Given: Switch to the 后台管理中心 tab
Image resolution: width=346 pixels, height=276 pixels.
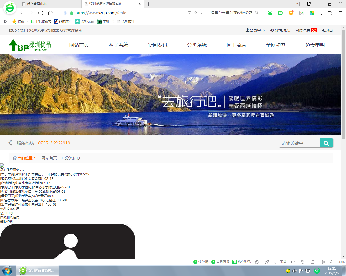Looking at the screenshot, I should tap(36, 4).
